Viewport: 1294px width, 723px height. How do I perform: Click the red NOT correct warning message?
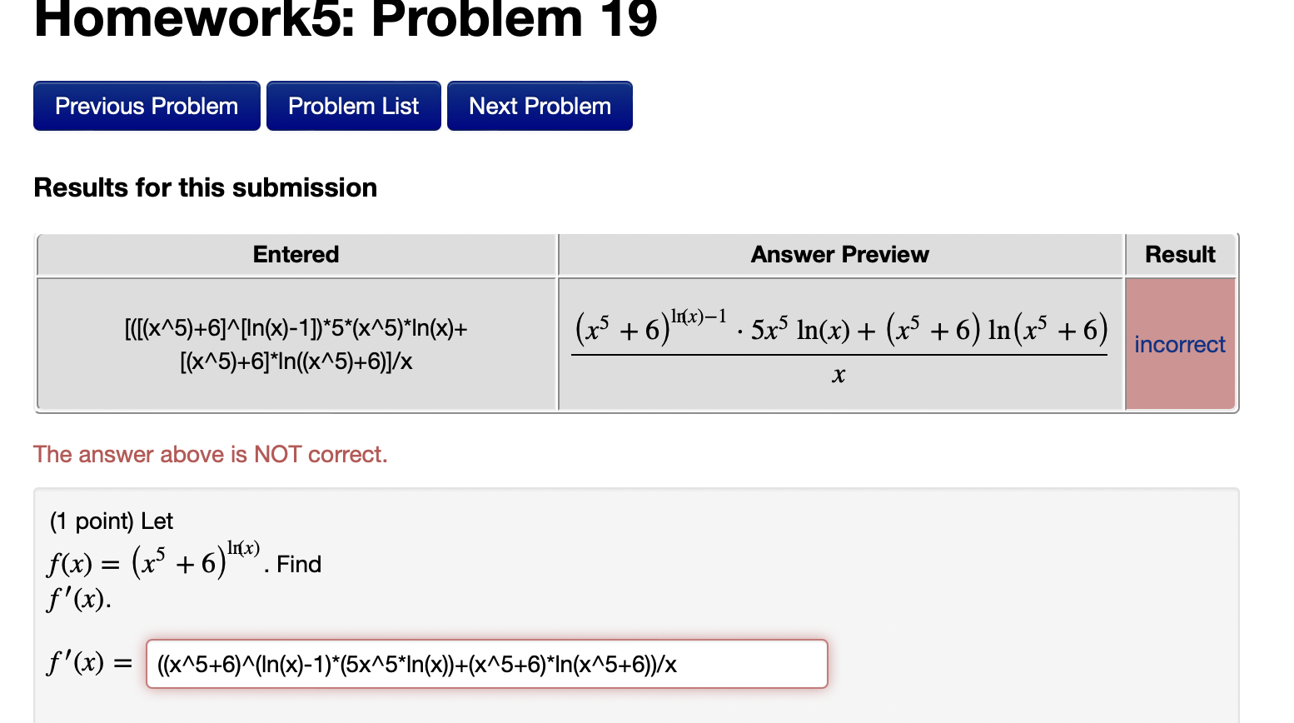[x=211, y=454]
